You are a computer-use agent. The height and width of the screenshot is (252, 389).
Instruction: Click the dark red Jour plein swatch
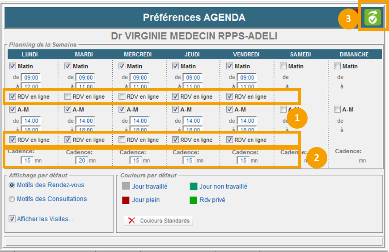[126, 200]
